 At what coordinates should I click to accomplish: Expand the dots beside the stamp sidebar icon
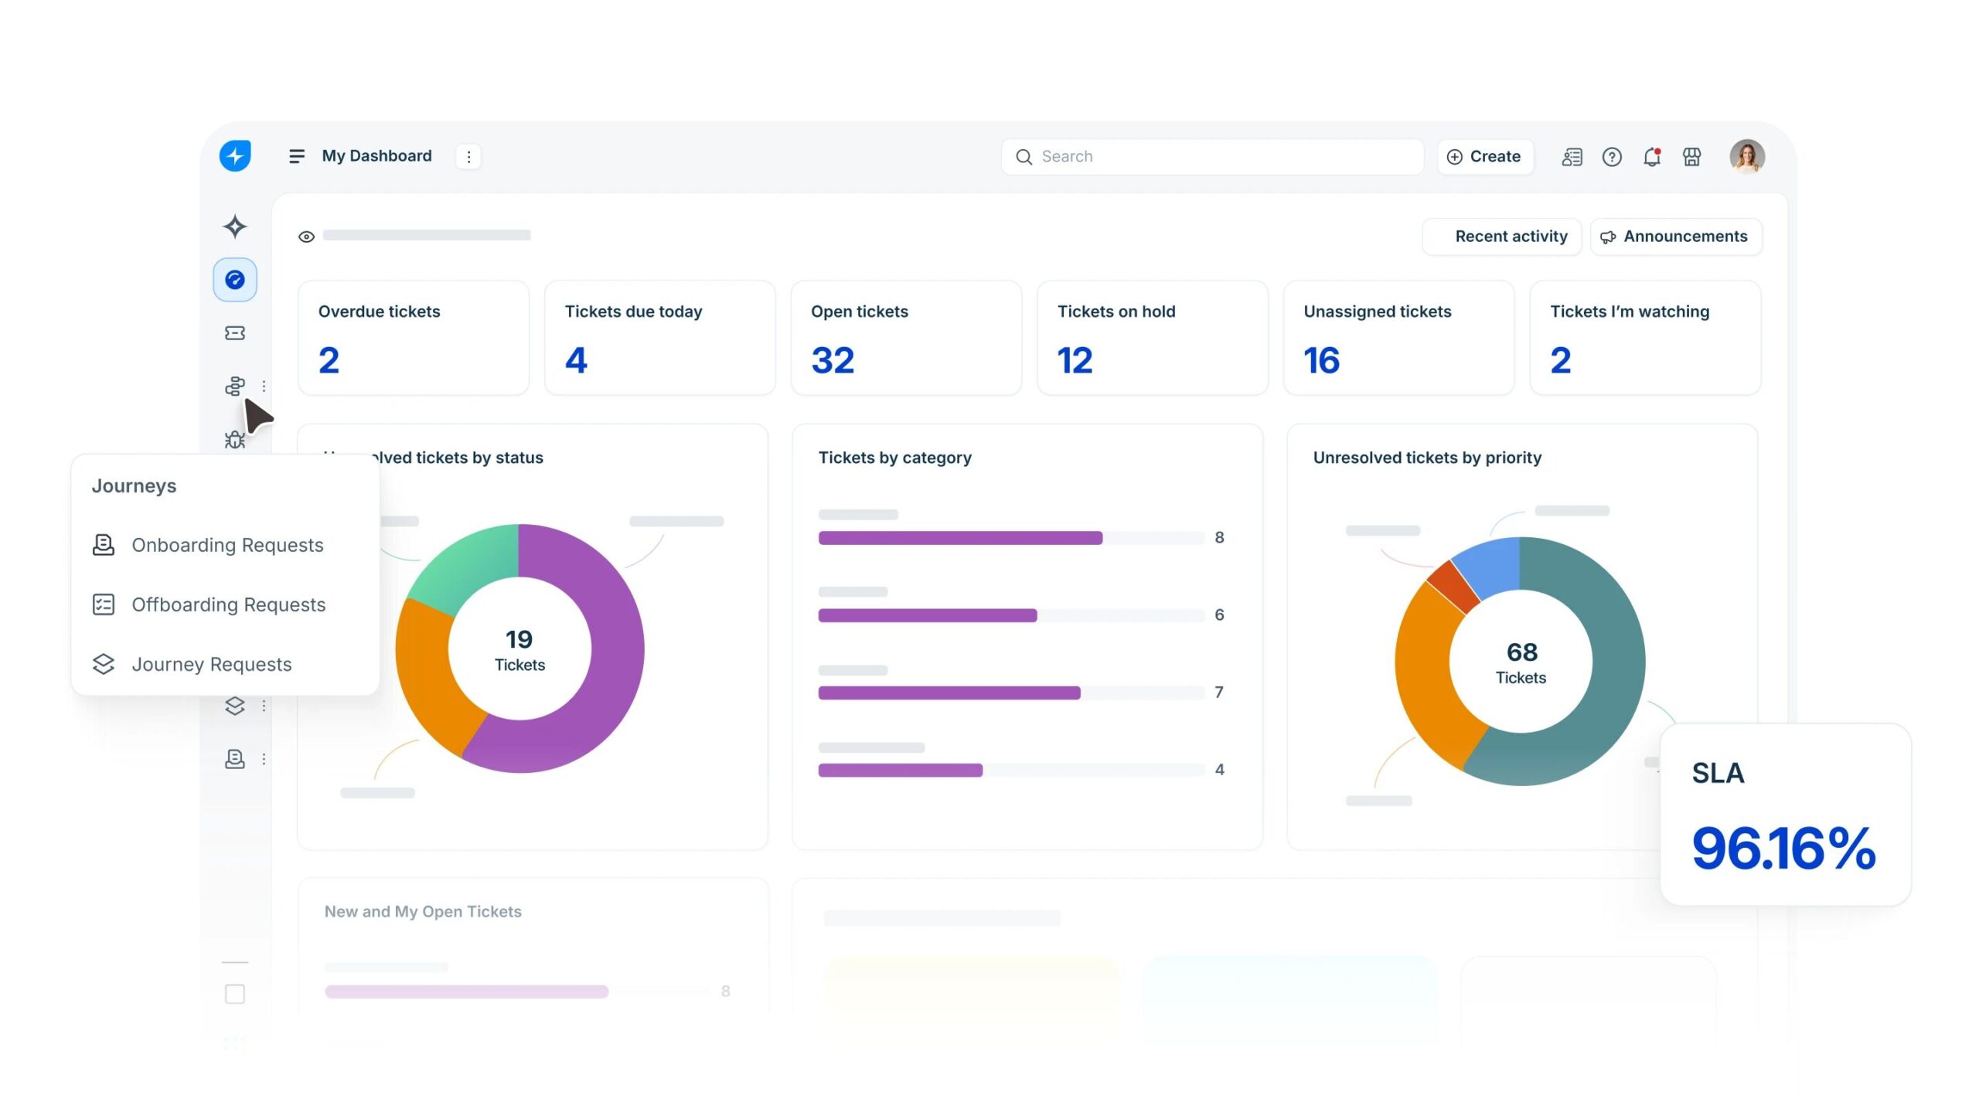[264, 759]
